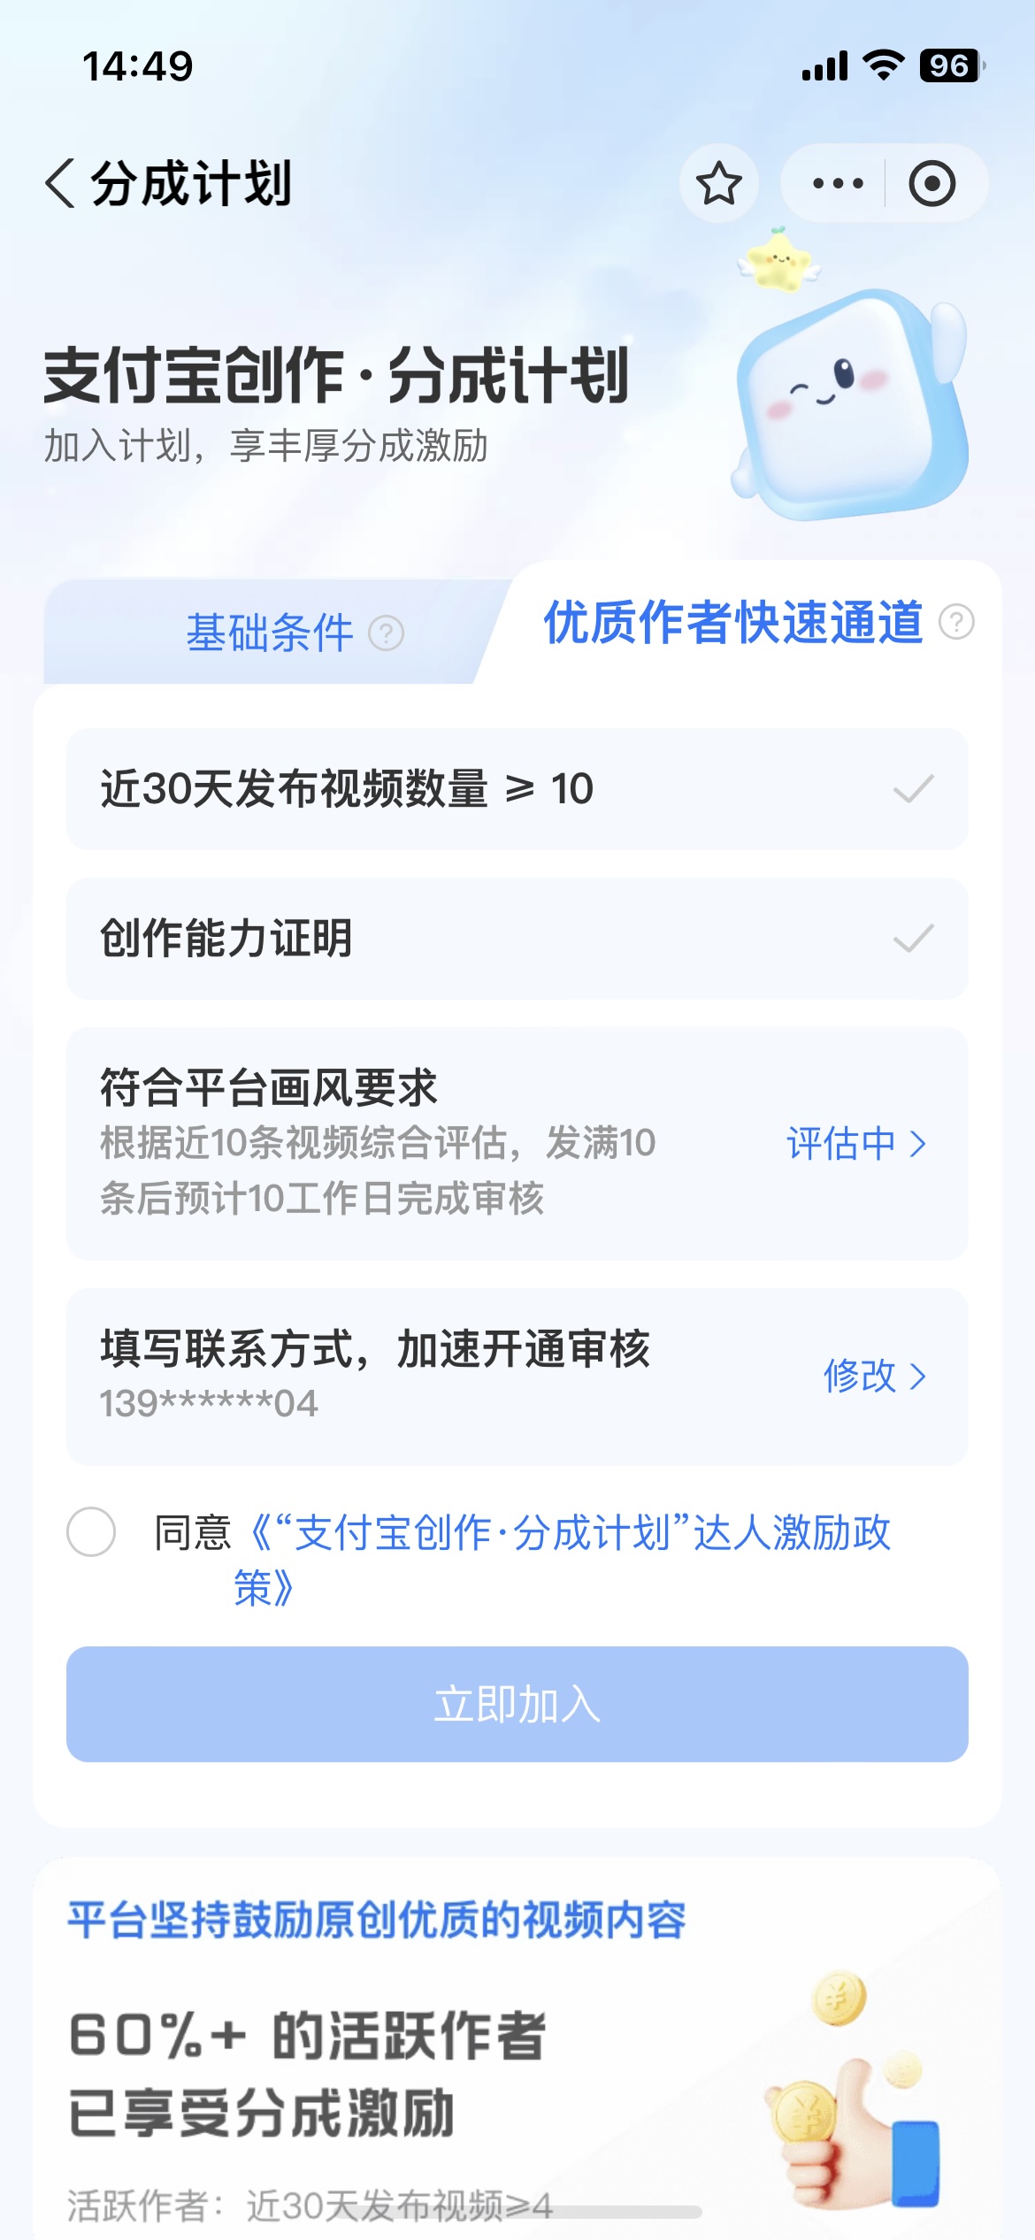Open 修改 to edit contact number
1035x2240 pixels.
(x=874, y=1377)
